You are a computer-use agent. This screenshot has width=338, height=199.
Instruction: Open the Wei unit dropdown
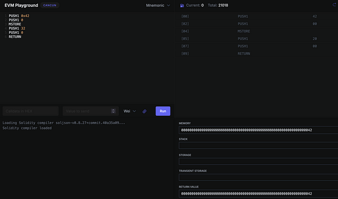pos(129,111)
